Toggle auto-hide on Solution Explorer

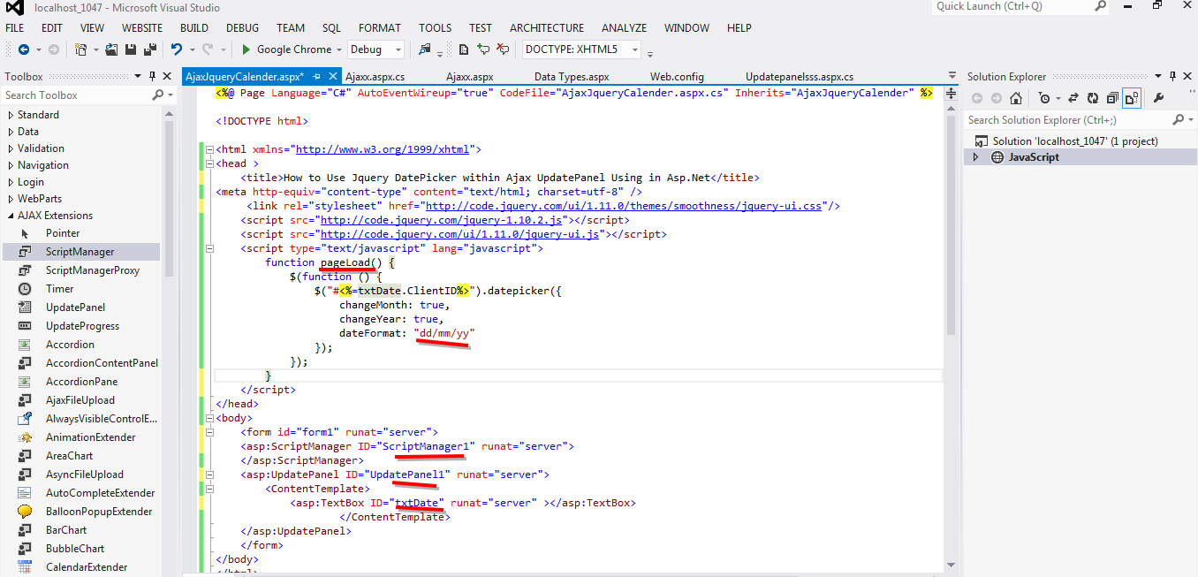click(1171, 76)
